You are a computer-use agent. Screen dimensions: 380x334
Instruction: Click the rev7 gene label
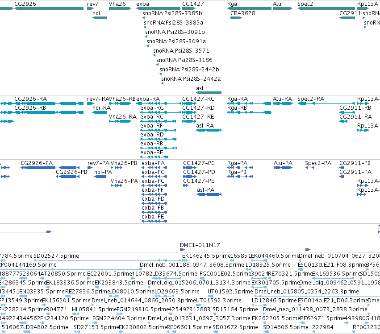point(93,4)
